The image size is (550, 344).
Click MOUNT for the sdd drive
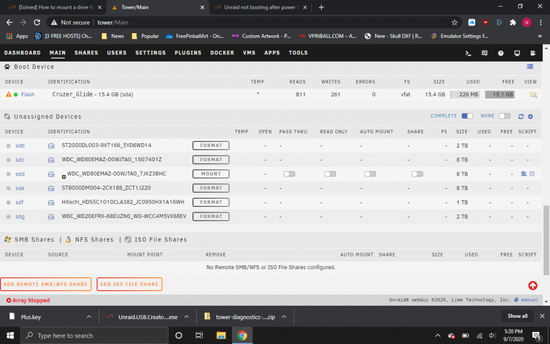click(x=211, y=174)
